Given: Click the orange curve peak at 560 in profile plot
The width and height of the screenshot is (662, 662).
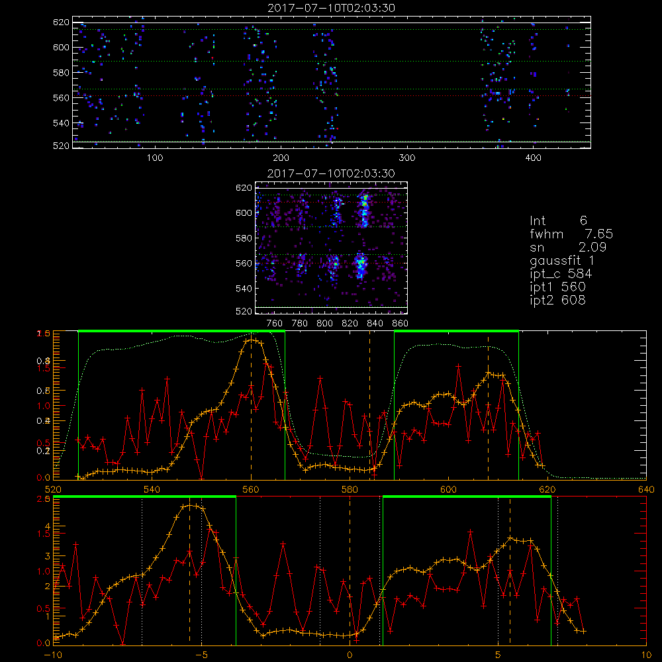Looking at the screenshot, I should [251, 340].
